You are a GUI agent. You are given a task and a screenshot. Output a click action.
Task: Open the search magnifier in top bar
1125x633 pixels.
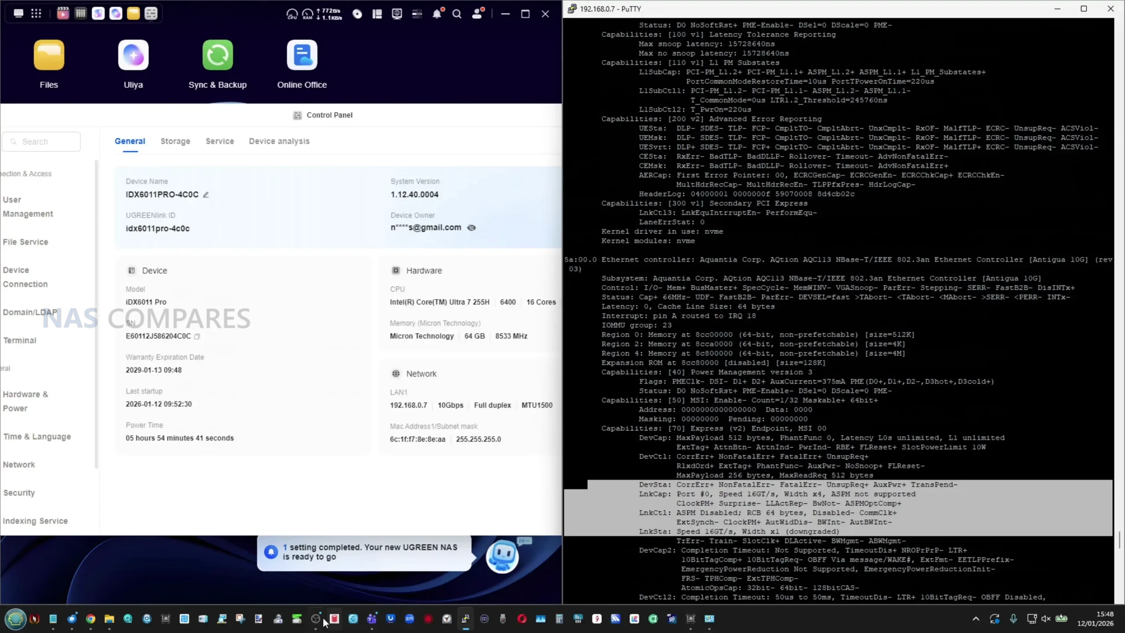457,14
